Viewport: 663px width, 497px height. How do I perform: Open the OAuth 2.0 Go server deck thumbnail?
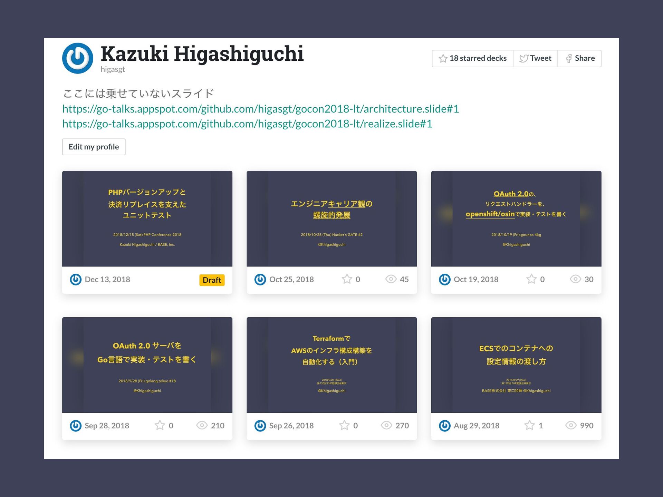(x=147, y=365)
